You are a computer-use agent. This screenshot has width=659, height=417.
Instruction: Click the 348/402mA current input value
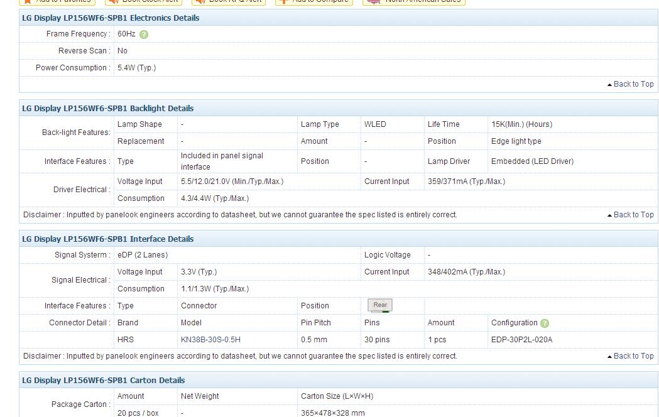click(x=467, y=272)
